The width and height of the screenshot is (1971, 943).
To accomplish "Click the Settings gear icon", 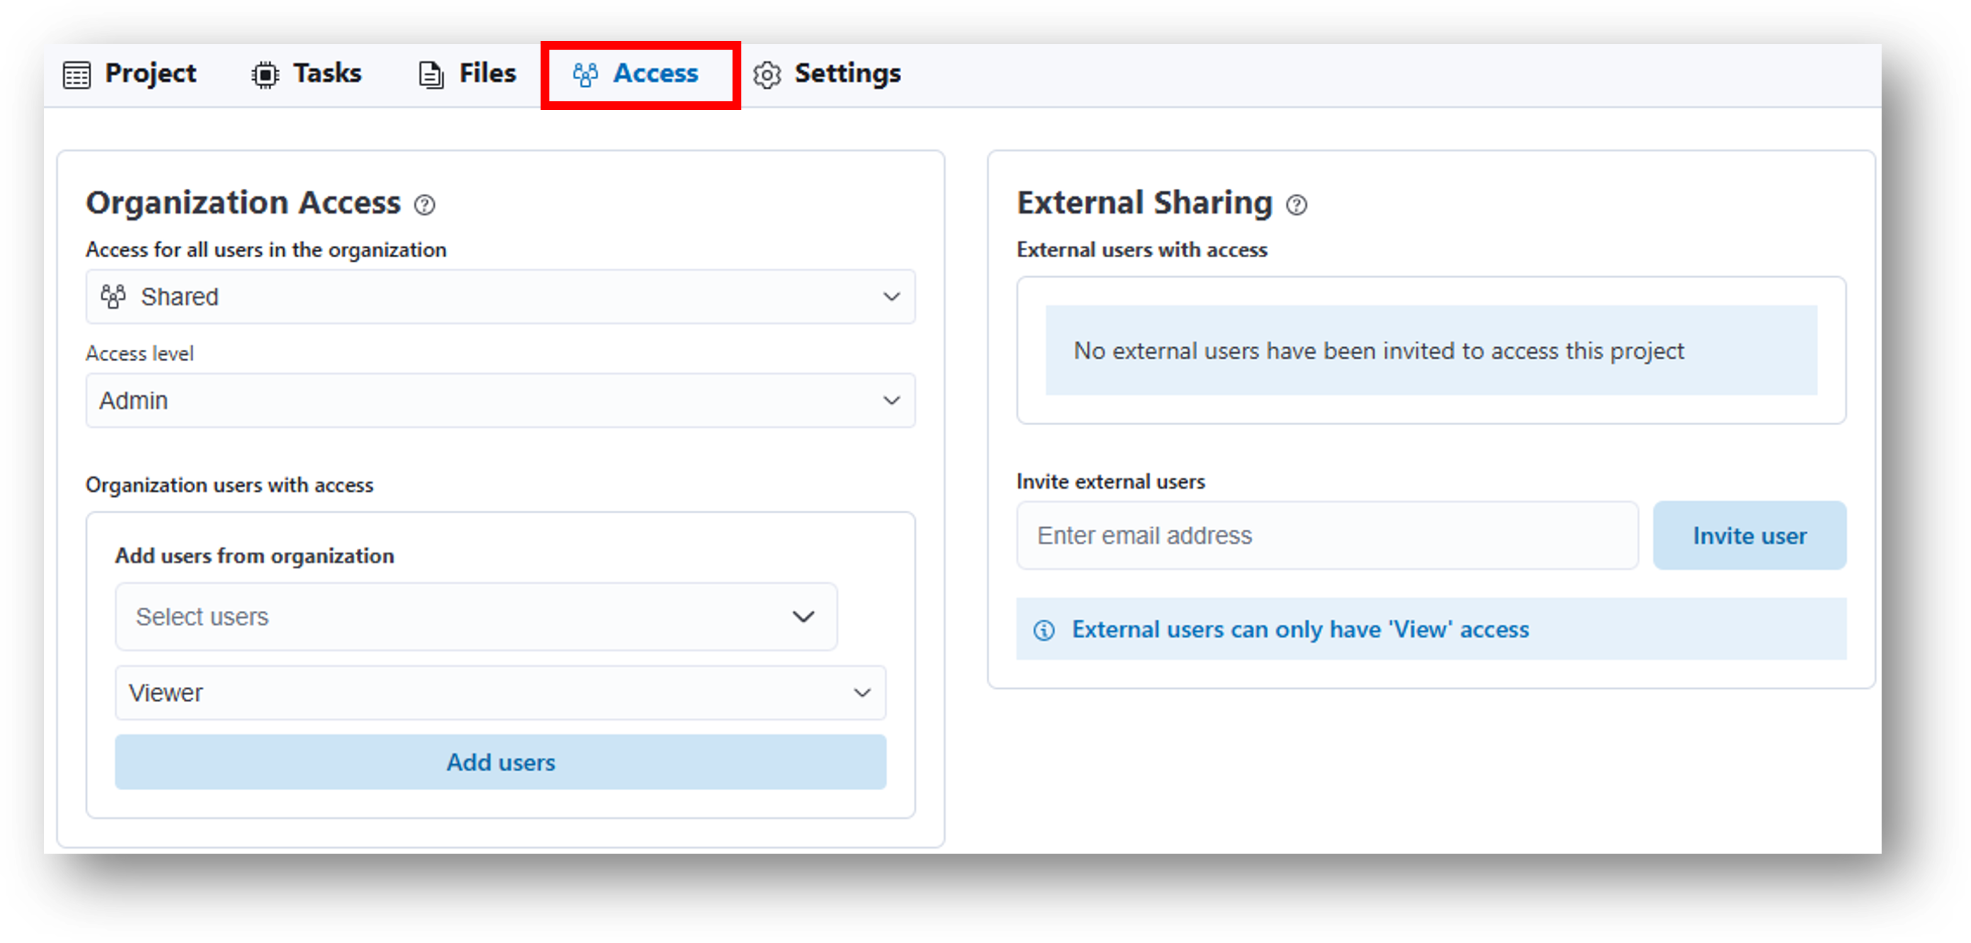I will [x=766, y=75].
